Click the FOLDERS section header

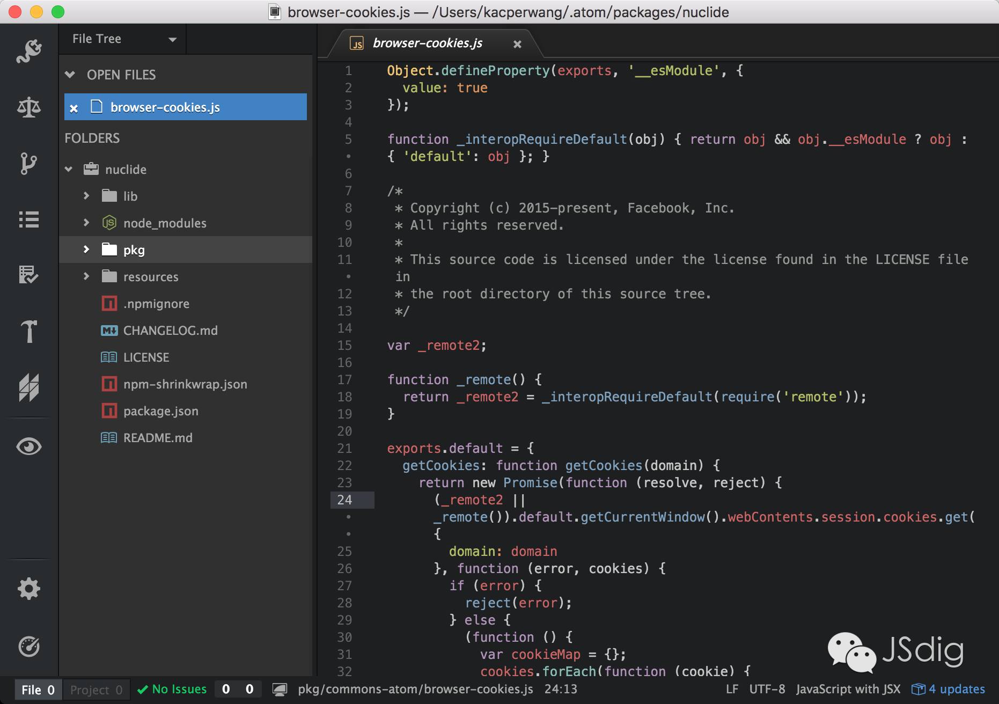92,138
